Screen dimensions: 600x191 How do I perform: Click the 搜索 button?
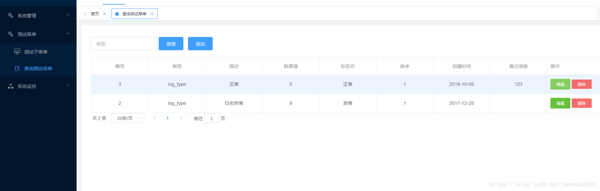point(171,44)
